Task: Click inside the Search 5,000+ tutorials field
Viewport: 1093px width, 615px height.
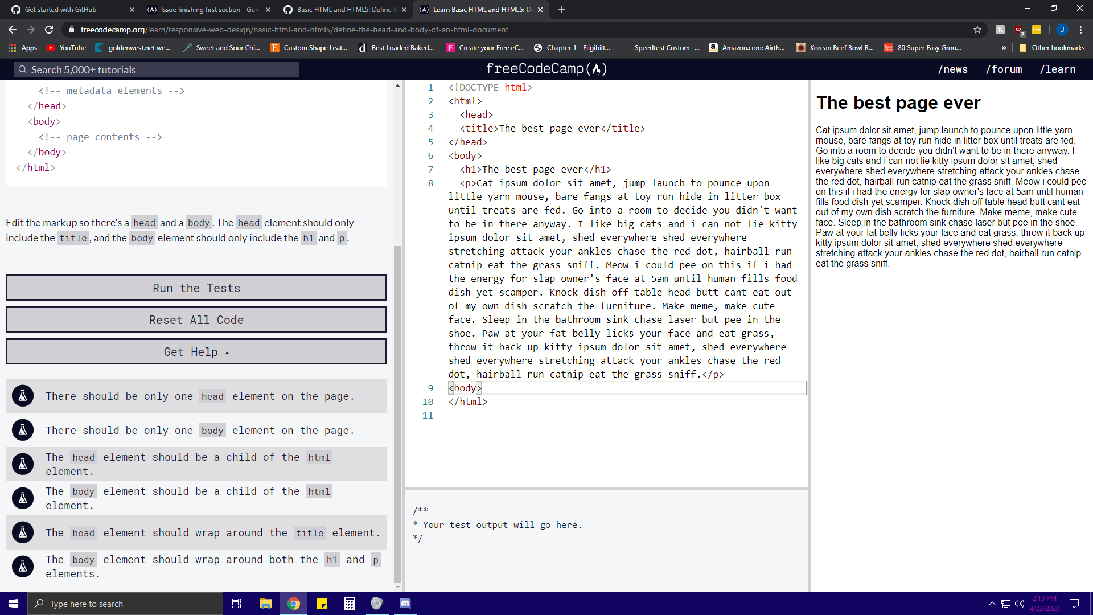Action: point(157,69)
